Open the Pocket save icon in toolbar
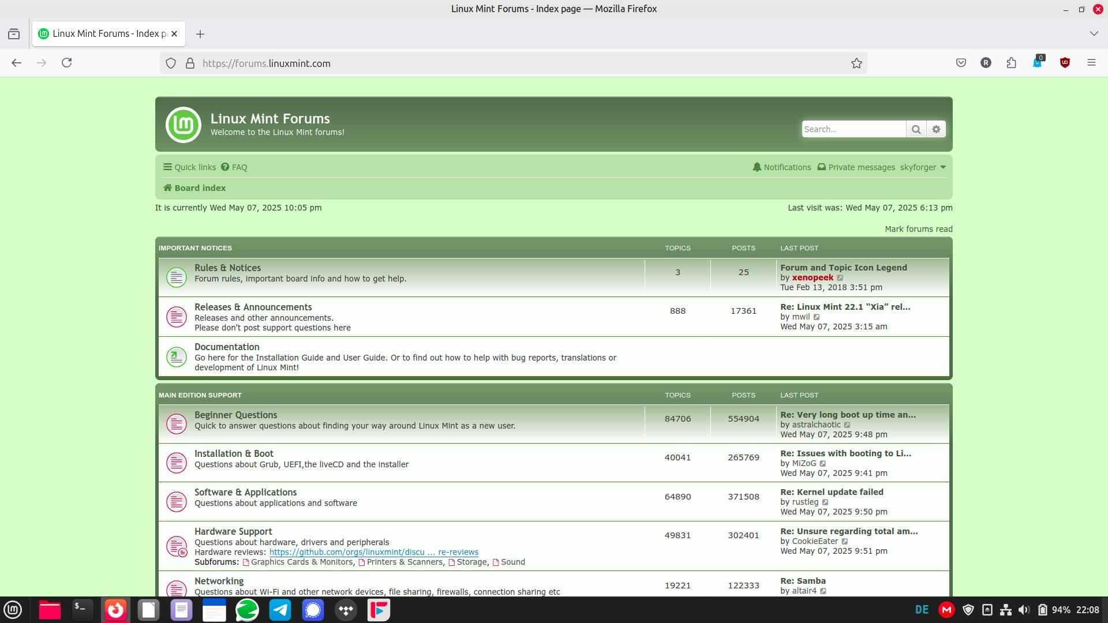 click(x=961, y=63)
